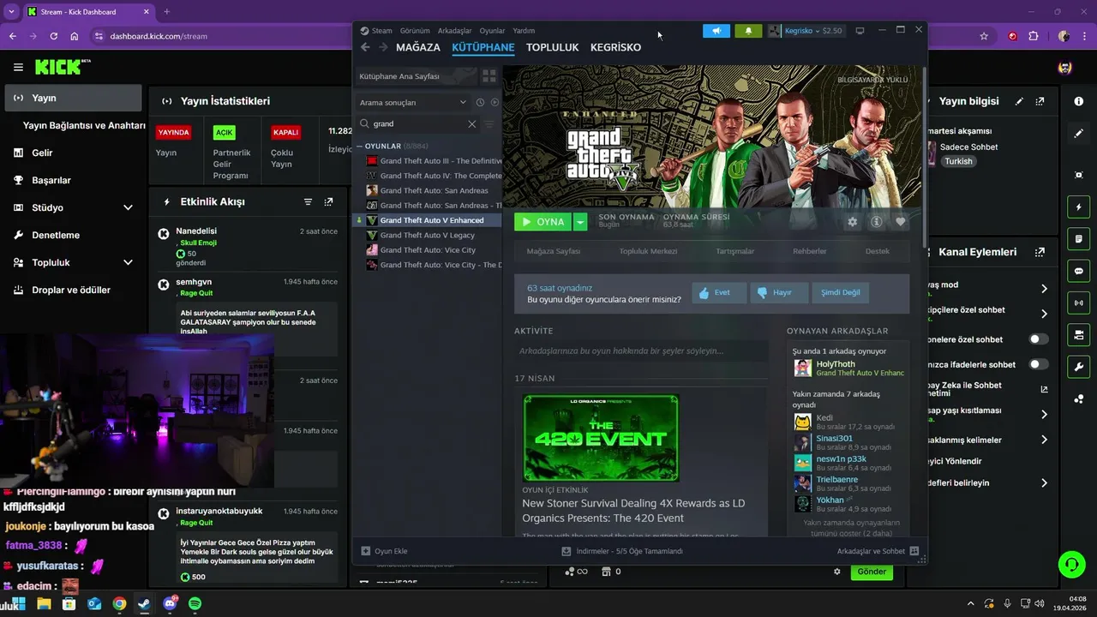Switch to the TOPLULUK tab

pyautogui.click(x=553, y=47)
